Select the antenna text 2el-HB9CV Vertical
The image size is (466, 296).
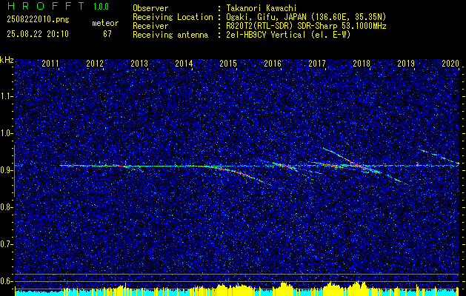(266, 35)
